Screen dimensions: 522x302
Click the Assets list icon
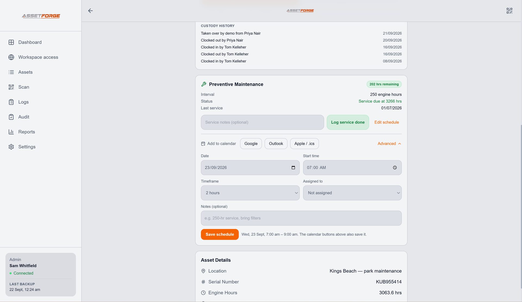pos(11,72)
